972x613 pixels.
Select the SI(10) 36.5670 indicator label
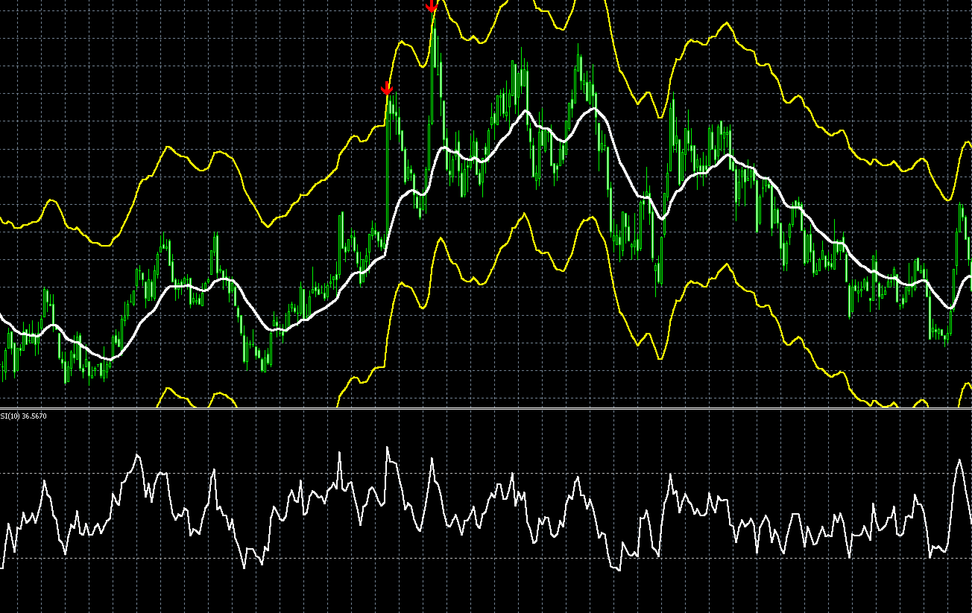(x=23, y=416)
